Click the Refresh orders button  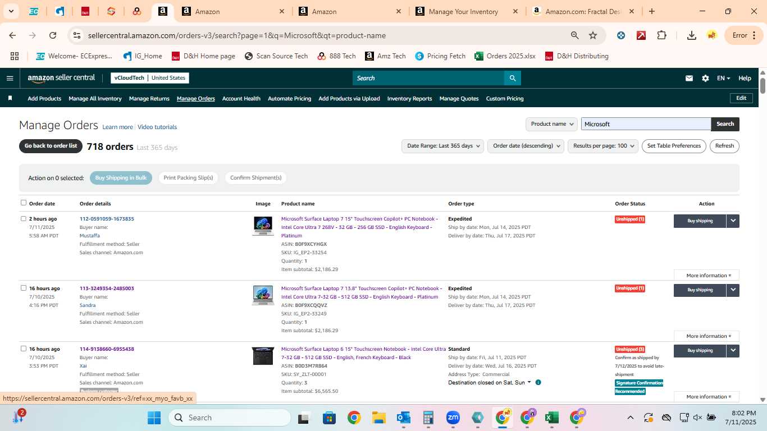[724, 146]
